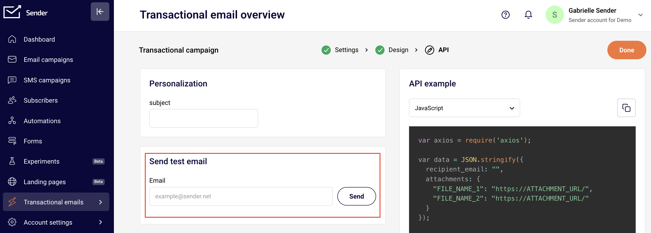
Task: Open SMS campaigns menu item
Action: (x=47, y=80)
